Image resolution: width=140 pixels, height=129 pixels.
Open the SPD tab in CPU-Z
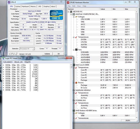pyautogui.click(x=40, y=6)
